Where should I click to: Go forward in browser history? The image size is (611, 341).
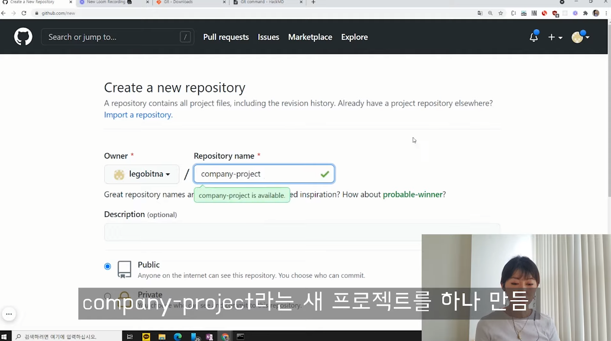(13, 13)
